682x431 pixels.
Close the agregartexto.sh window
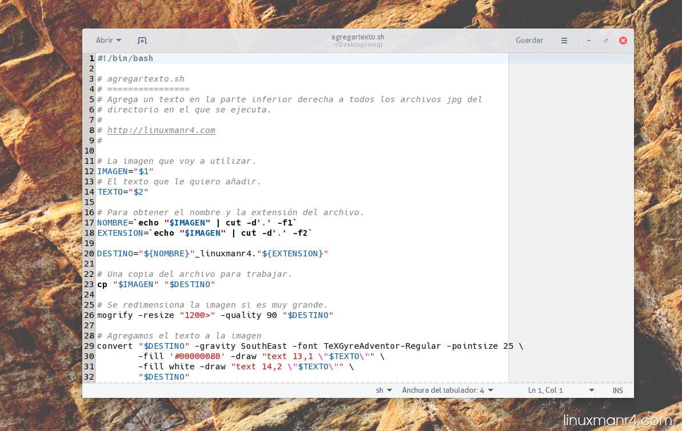pyautogui.click(x=623, y=41)
